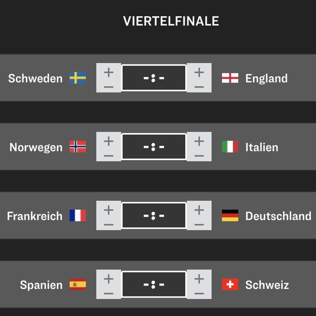Image resolution: width=316 pixels, height=316 pixels.
Task: Click the Norwegian flag icon
Action: tap(78, 147)
